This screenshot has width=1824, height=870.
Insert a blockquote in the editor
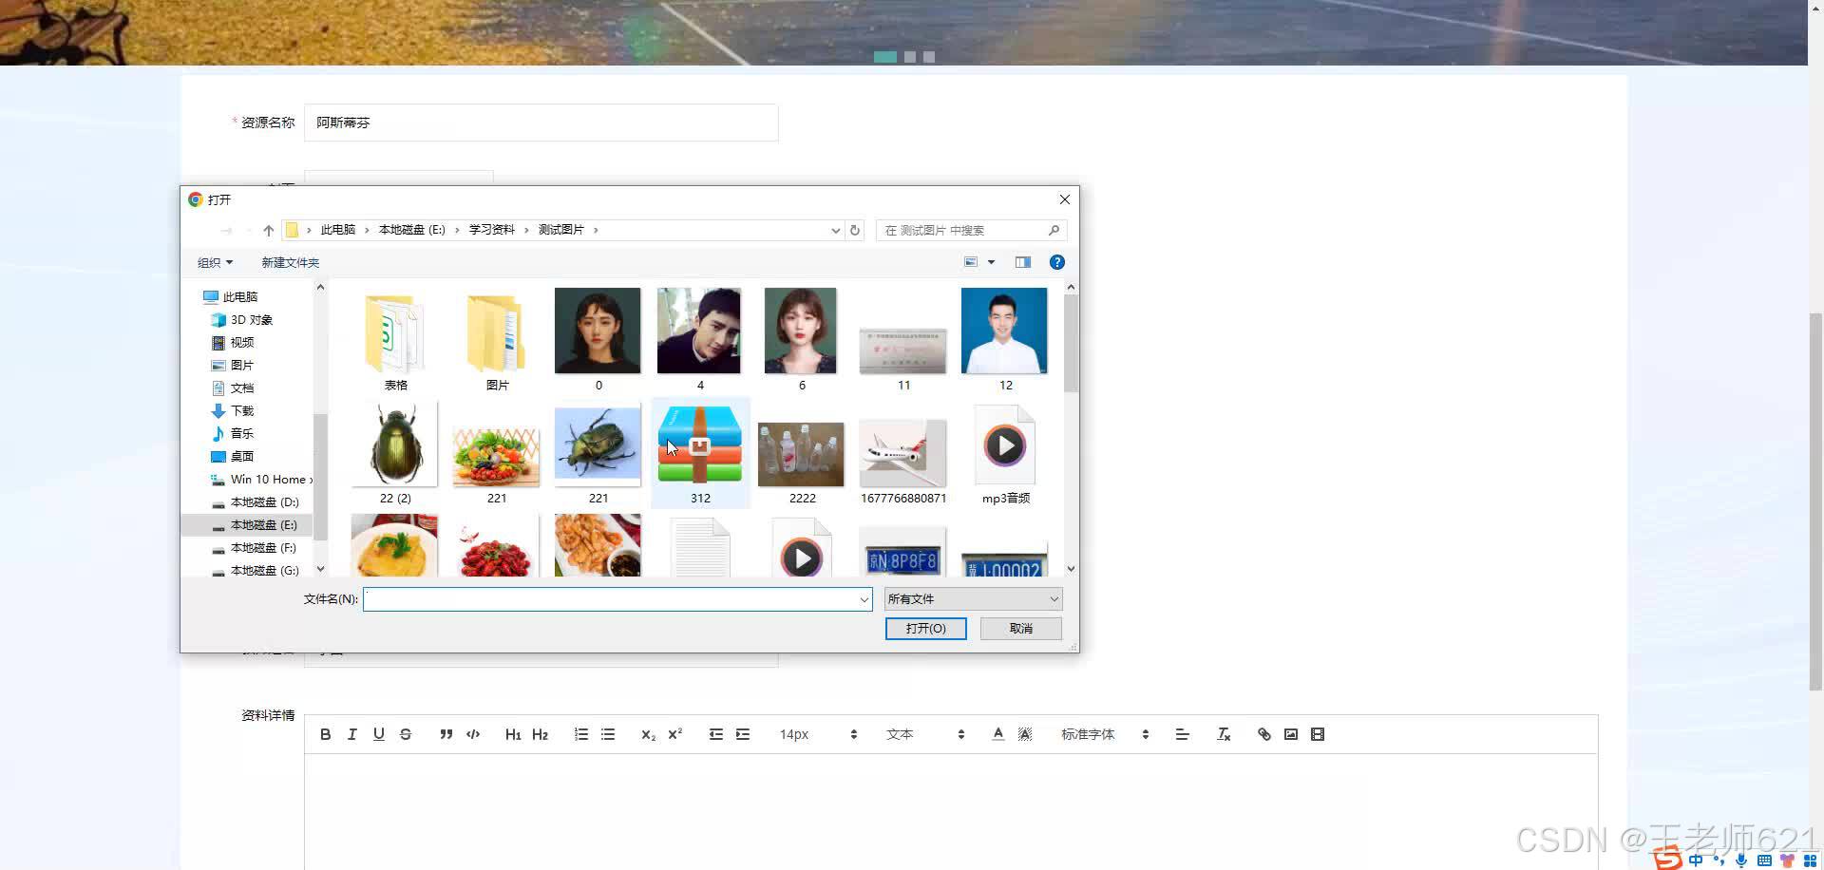pos(446,734)
